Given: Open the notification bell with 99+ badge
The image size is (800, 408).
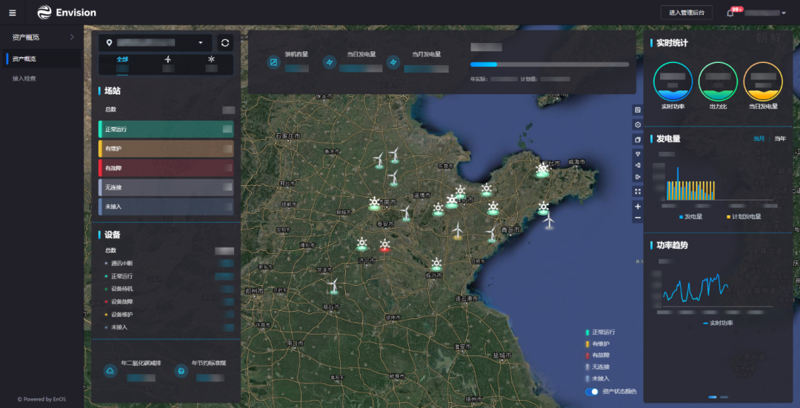Looking at the screenshot, I should tap(730, 13).
